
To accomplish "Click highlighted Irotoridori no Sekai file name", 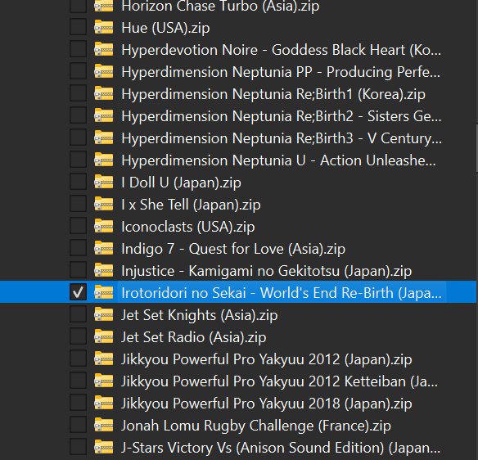I will [x=282, y=293].
